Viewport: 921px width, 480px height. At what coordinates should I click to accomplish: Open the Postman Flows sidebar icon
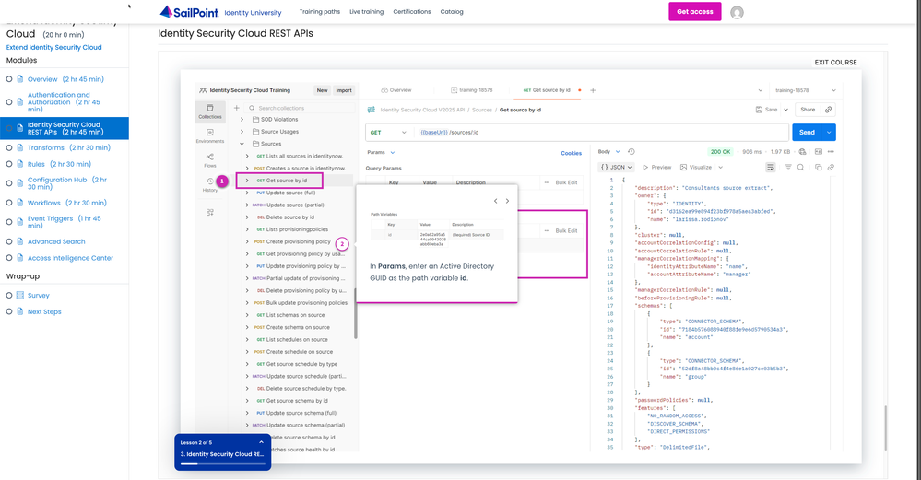[209, 160]
